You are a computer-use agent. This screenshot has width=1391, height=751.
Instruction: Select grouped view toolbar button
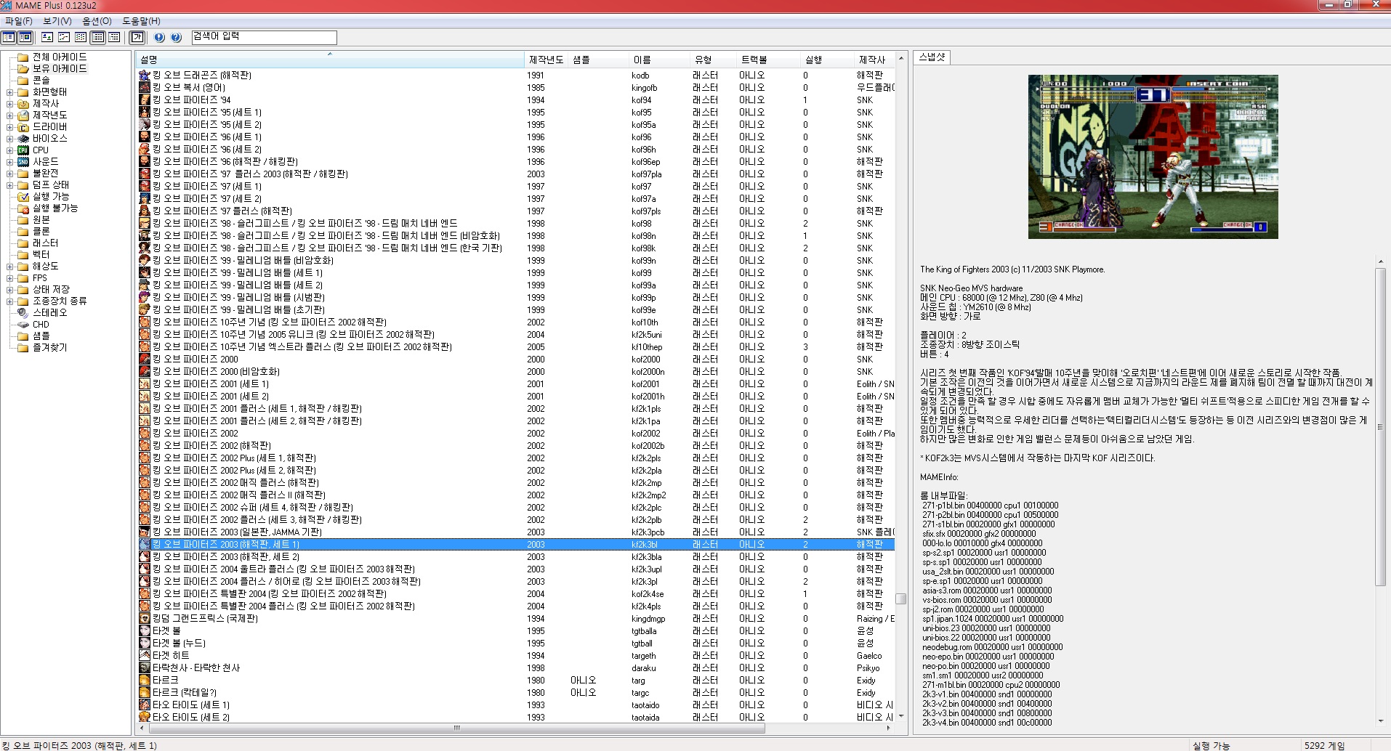[114, 37]
